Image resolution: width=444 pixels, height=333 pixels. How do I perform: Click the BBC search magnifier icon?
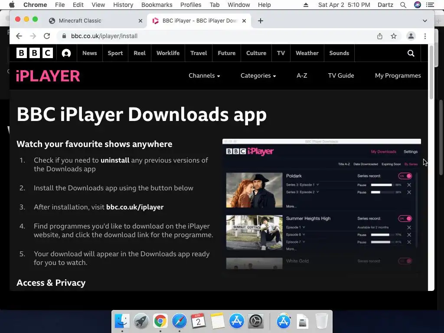point(411,53)
